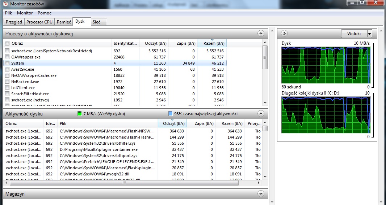Check the svchost.exe (netsvcs) box
386x205 pixels.
7,100
